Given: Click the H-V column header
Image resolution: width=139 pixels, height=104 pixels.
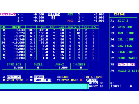Looking at the screenshot, I should click(x=93, y=27).
